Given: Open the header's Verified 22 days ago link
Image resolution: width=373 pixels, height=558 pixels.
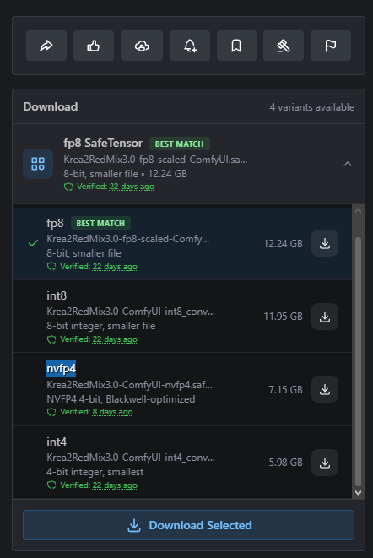Looking at the screenshot, I should point(132,187).
